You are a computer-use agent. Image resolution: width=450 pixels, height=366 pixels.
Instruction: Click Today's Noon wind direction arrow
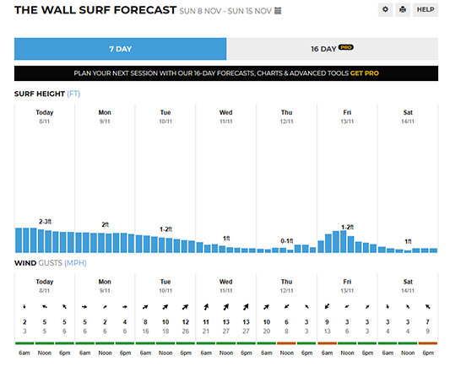pyautogui.click(x=45, y=307)
